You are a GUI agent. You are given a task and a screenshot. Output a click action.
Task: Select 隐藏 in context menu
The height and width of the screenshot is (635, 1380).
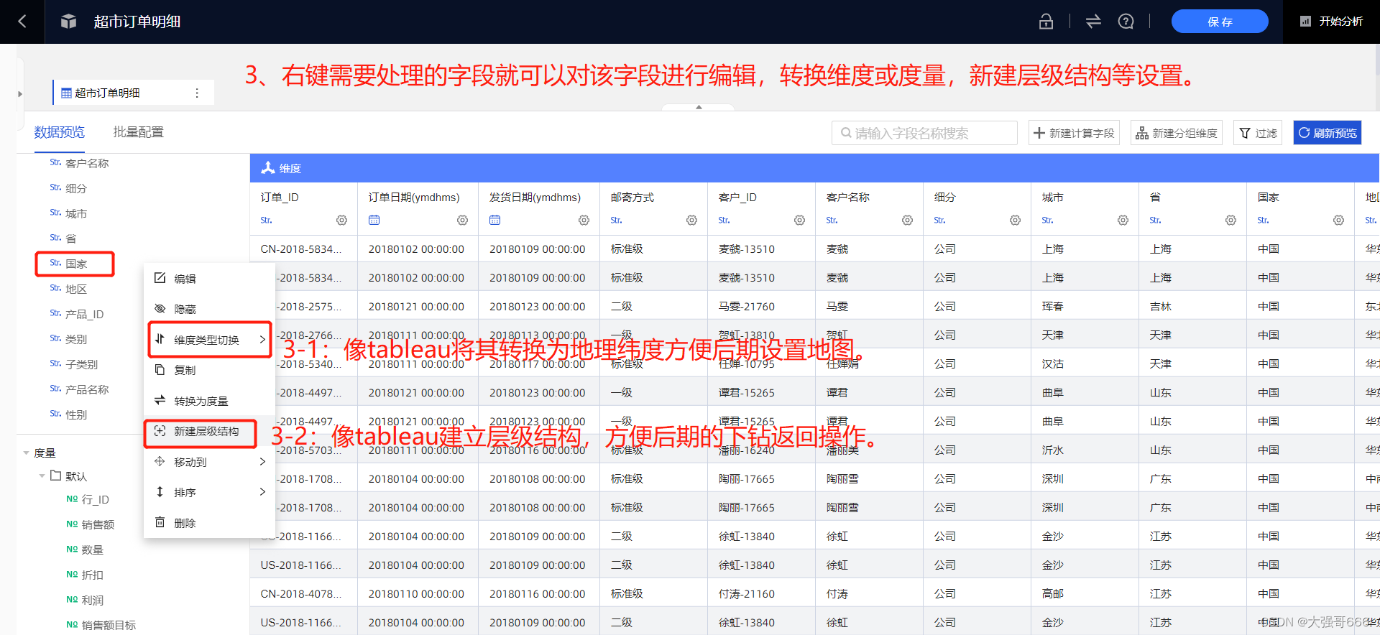click(x=209, y=309)
